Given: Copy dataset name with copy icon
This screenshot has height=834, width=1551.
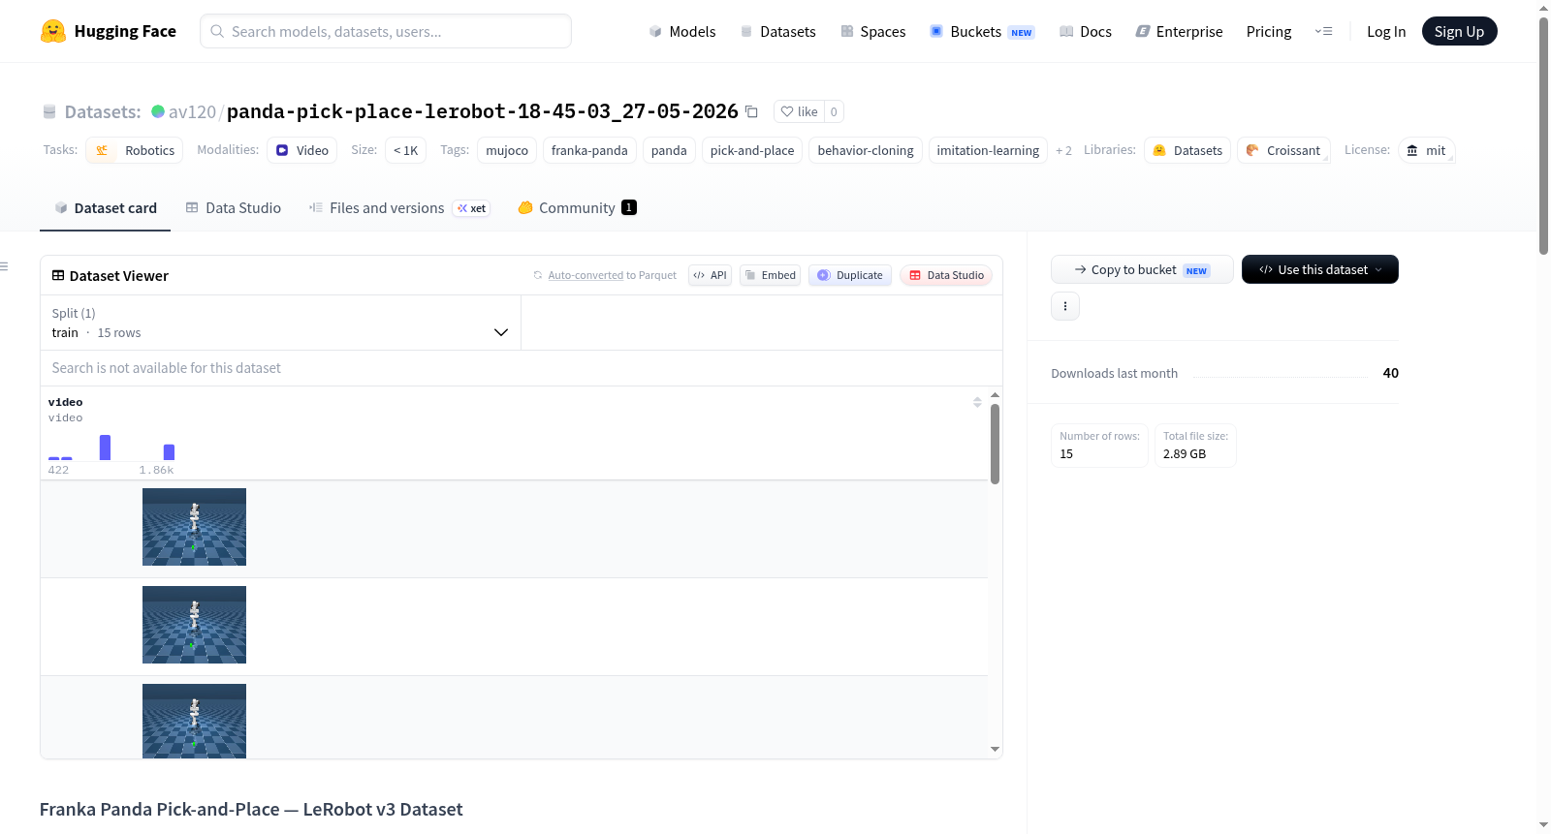Looking at the screenshot, I should (751, 111).
